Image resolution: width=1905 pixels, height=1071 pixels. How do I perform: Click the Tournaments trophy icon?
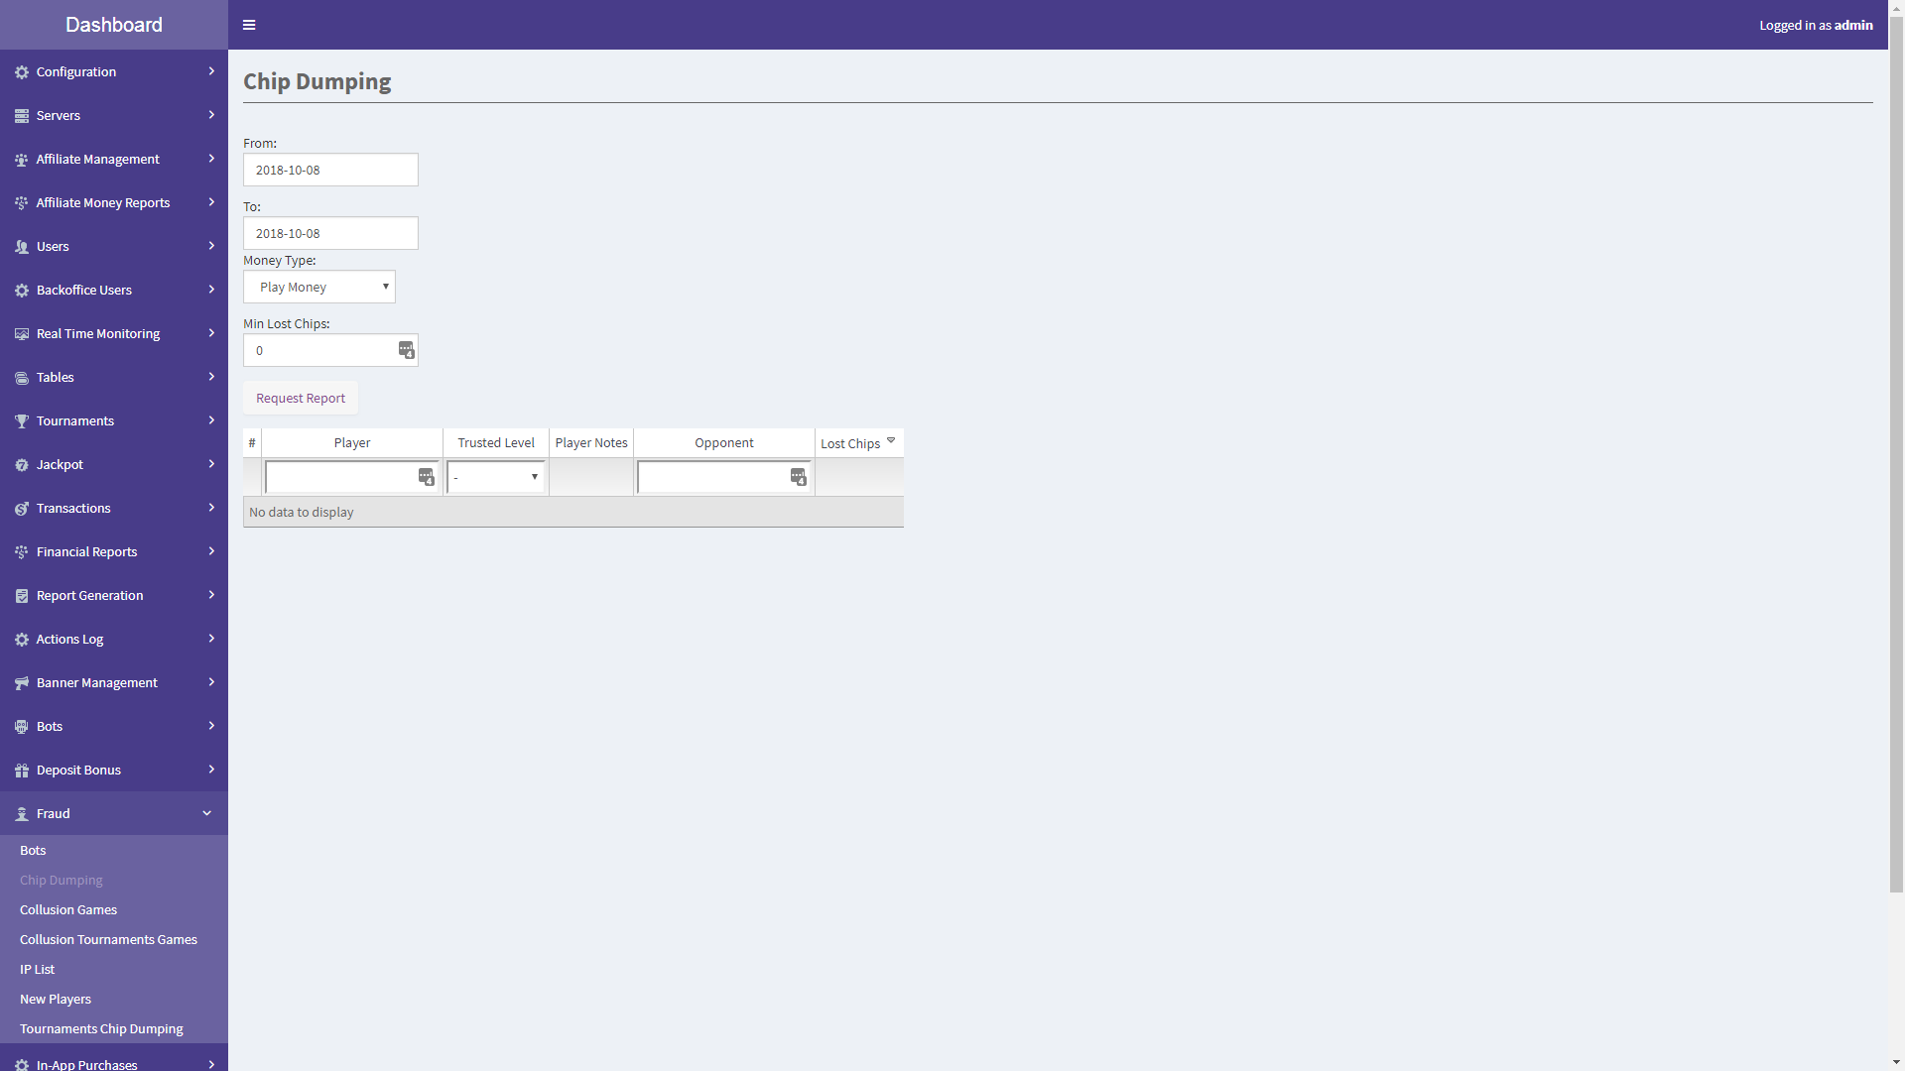21,421
